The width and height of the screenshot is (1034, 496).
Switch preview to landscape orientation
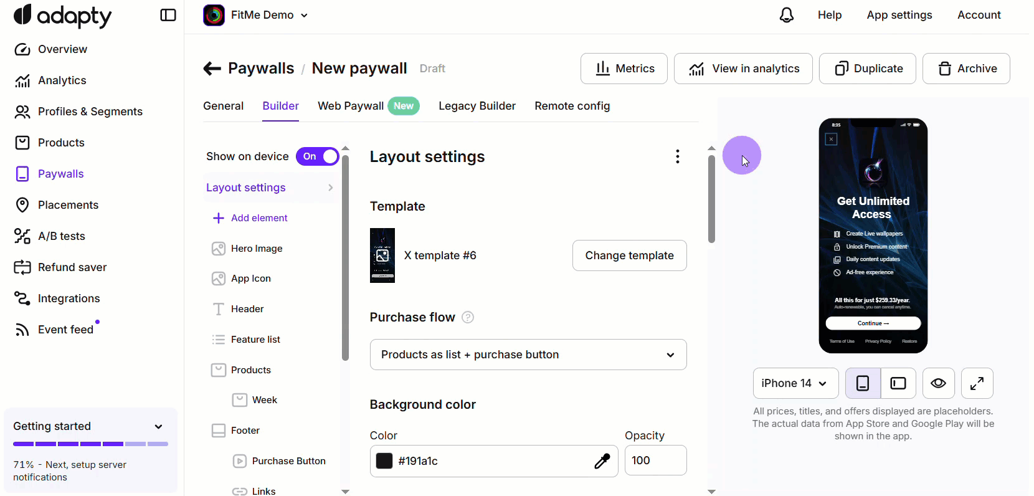(x=898, y=383)
